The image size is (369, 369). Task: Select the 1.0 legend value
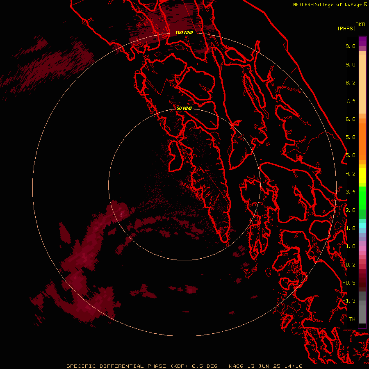click(351, 246)
